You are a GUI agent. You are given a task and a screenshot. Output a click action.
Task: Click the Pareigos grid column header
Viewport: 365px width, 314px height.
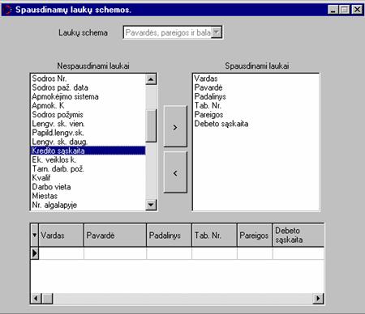point(255,235)
